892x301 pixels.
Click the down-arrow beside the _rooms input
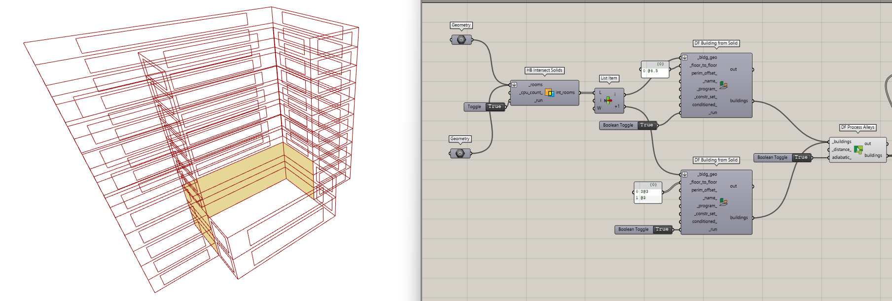tap(514, 85)
